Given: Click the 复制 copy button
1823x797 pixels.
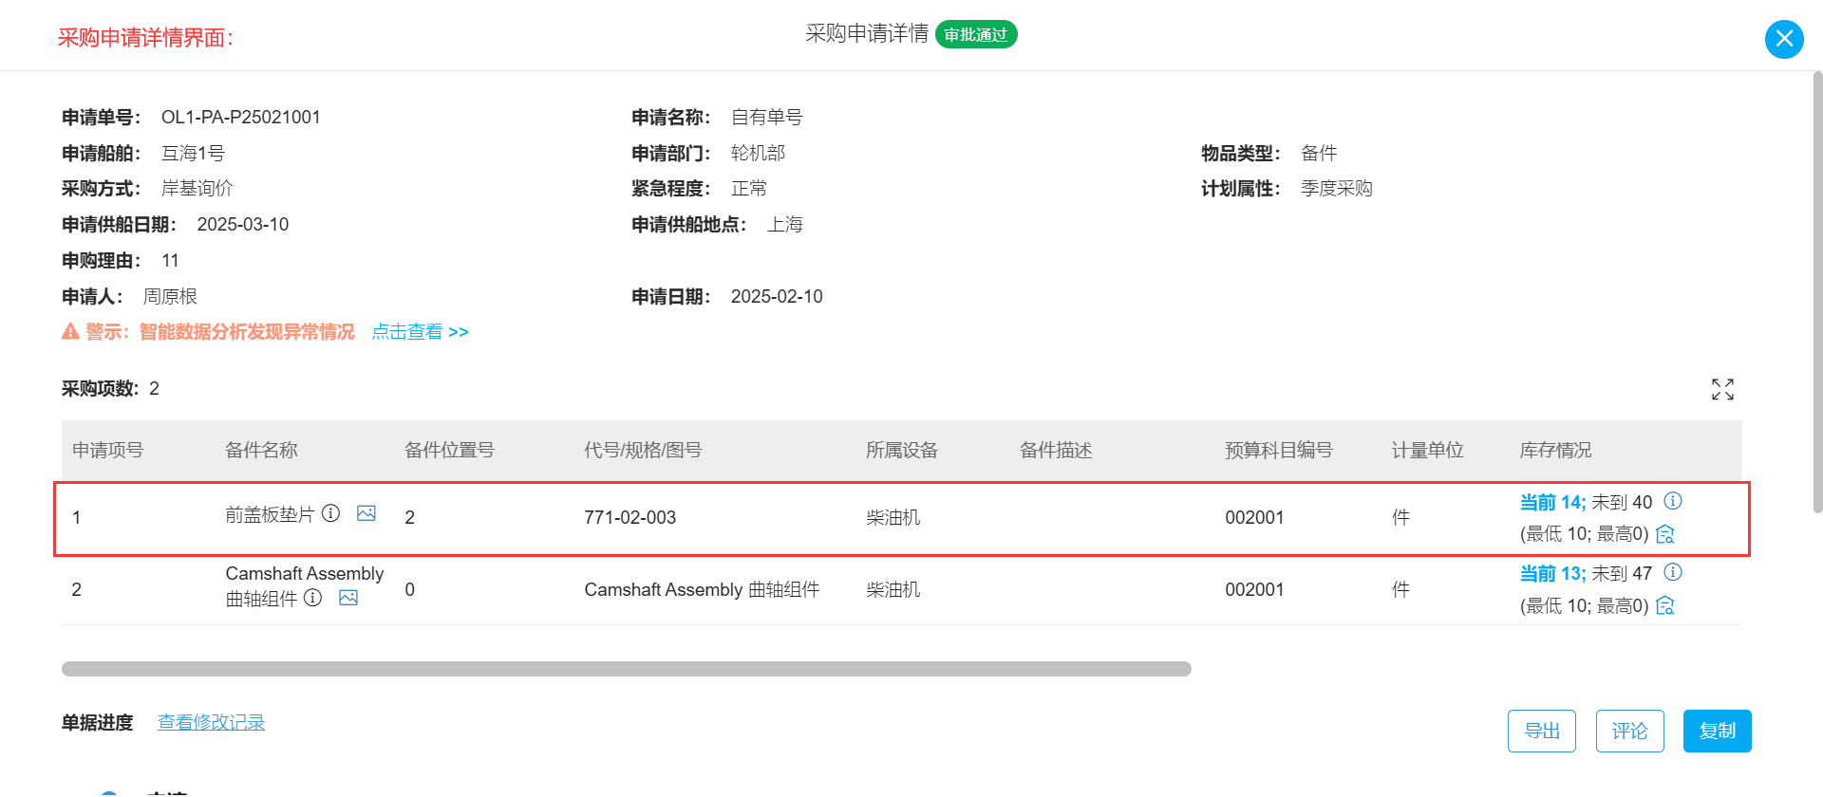Looking at the screenshot, I should coord(1718,731).
